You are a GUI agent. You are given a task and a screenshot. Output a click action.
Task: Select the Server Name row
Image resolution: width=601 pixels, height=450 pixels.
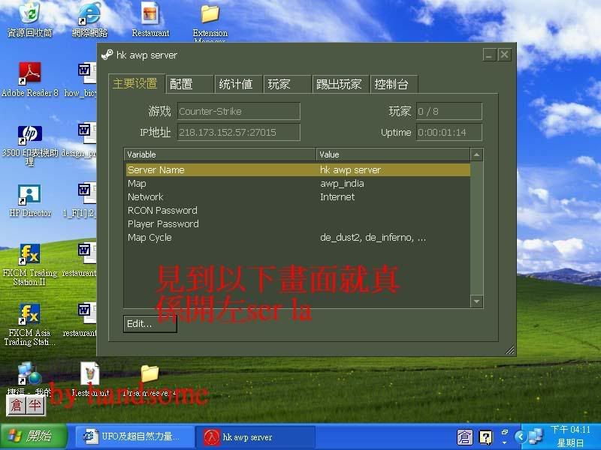[x=297, y=170]
